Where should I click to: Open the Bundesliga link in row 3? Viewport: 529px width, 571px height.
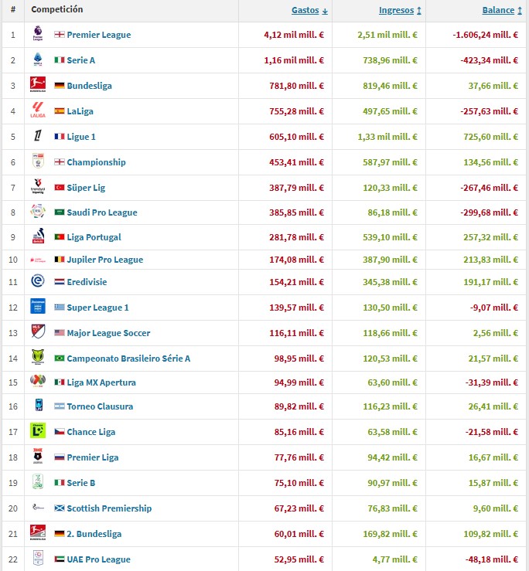(89, 86)
